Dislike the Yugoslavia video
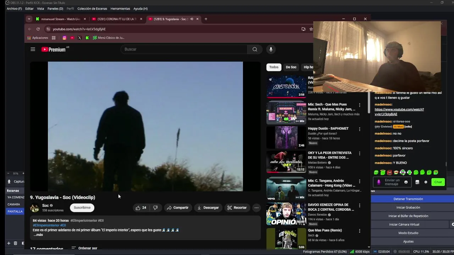The width and height of the screenshot is (454, 255). click(155, 208)
